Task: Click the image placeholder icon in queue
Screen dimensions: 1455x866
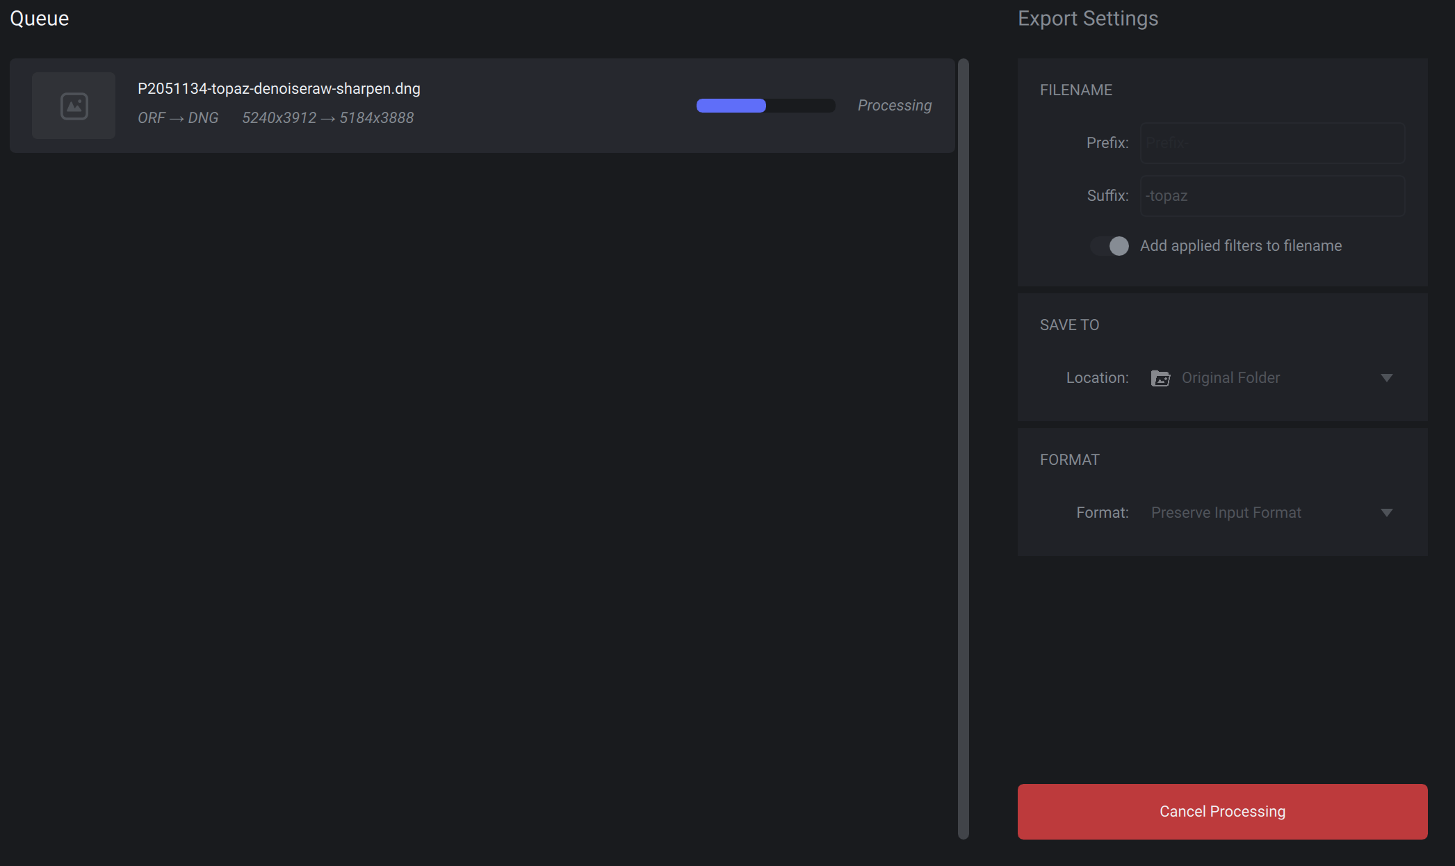Action: point(74,106)
